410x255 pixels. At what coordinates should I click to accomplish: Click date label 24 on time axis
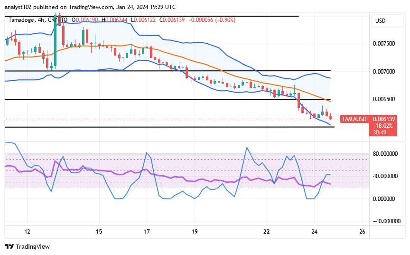click(314, 231)
